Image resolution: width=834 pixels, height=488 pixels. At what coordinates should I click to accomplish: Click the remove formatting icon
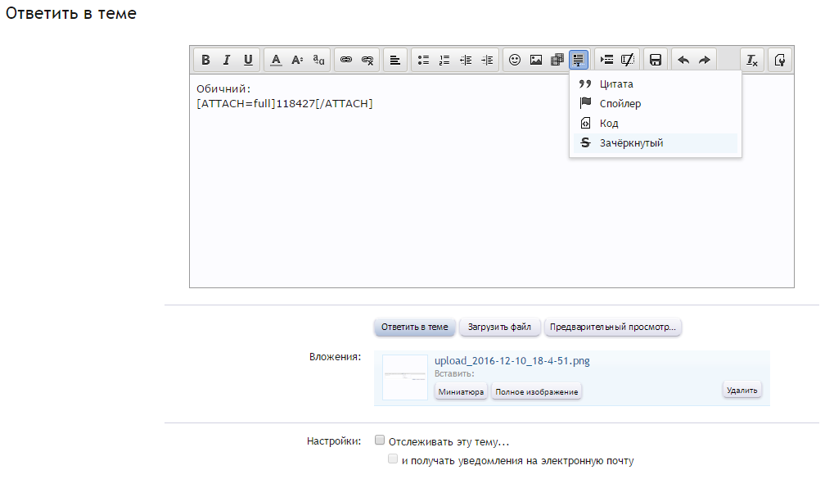(752, 60)
